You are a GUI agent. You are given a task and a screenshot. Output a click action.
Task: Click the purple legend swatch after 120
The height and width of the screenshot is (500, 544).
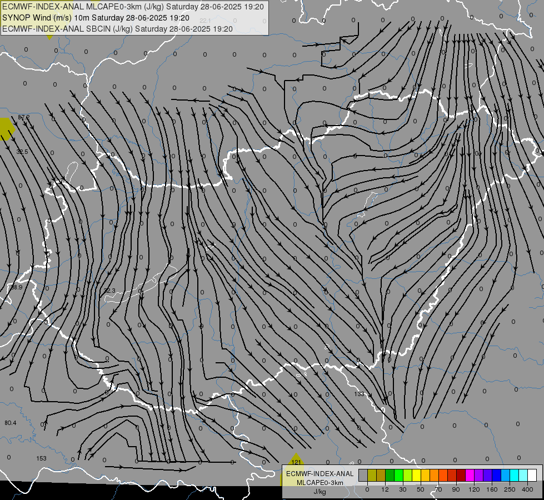pos(479,475)
